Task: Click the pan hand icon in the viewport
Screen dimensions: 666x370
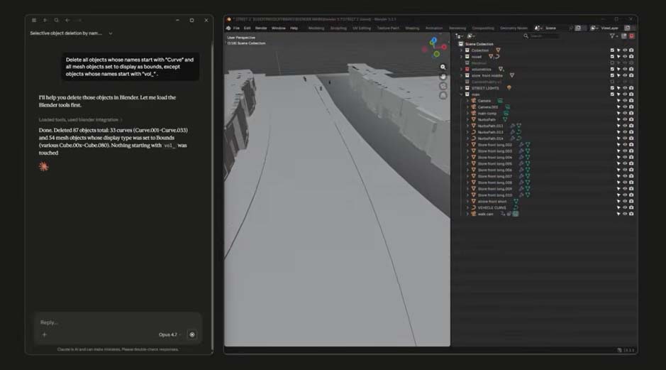Action: click(443, 77)
